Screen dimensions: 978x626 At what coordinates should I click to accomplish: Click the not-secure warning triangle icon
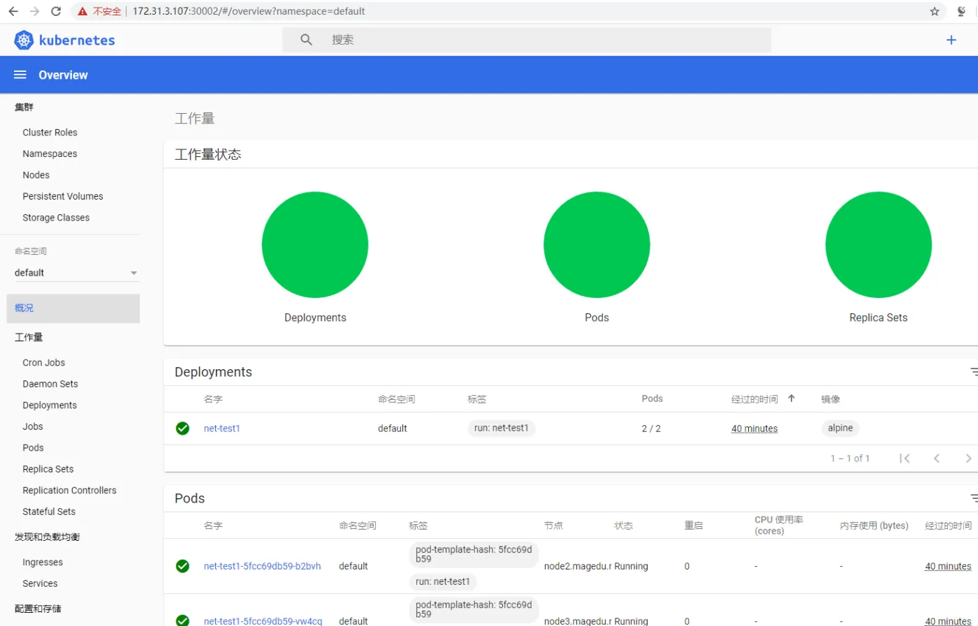pos(82,11)
